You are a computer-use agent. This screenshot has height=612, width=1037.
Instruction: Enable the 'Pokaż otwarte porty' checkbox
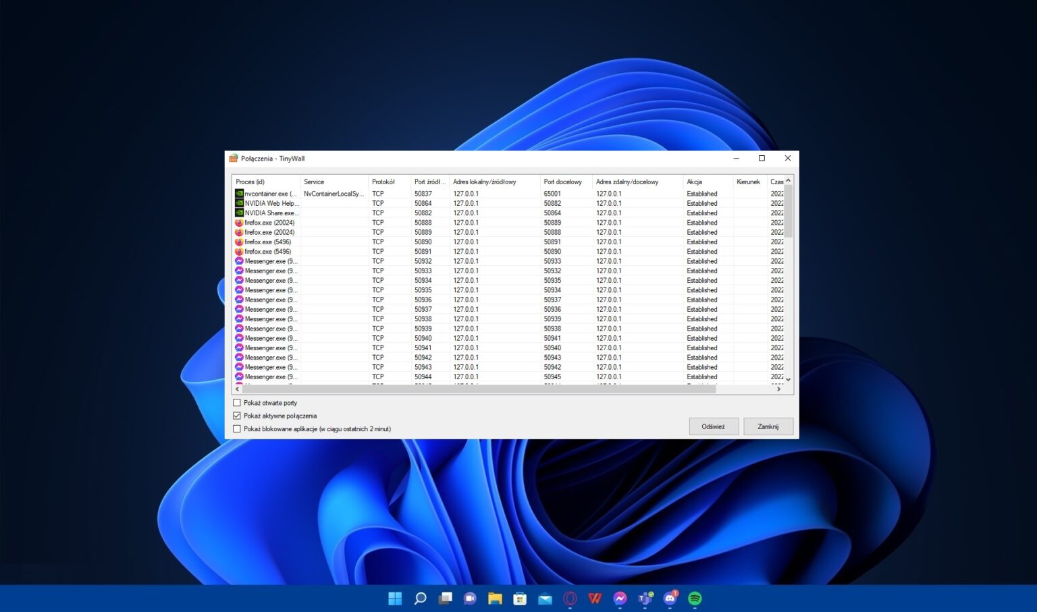click(x=237, y=403)
